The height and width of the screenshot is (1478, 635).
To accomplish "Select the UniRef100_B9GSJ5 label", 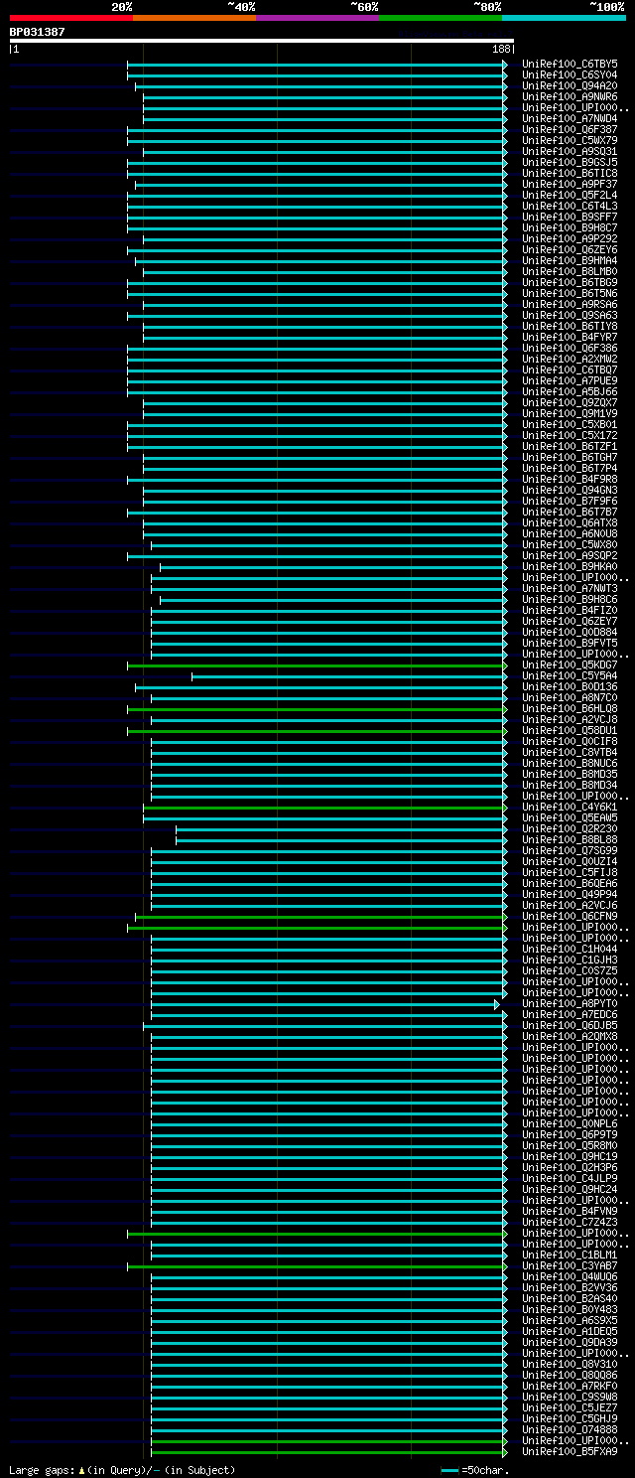I will [x=570, y=163].
